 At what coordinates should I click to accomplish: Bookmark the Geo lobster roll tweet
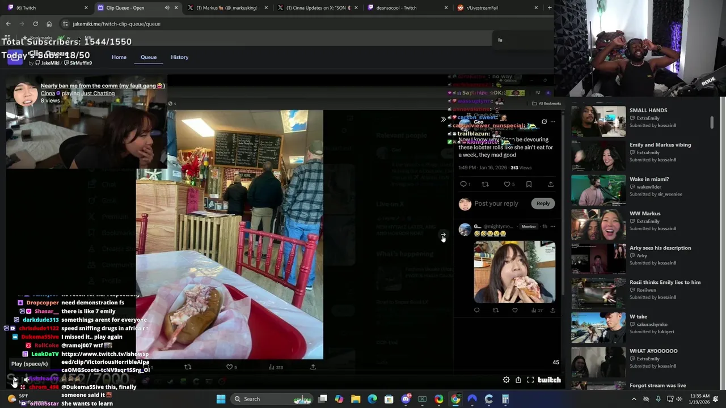tap(529, 184)
